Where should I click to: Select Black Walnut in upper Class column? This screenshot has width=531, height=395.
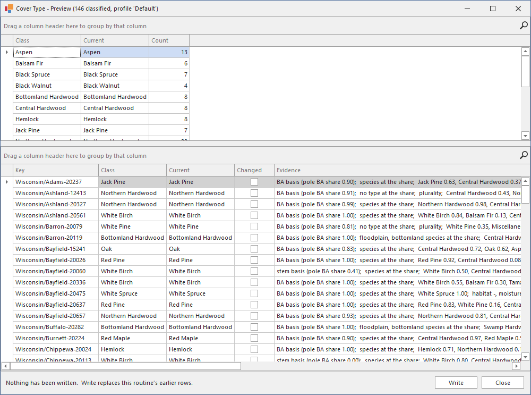47,86
